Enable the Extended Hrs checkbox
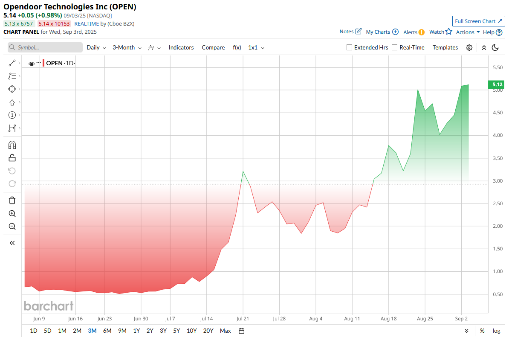The image size is (509, 343). coord(349,47)
